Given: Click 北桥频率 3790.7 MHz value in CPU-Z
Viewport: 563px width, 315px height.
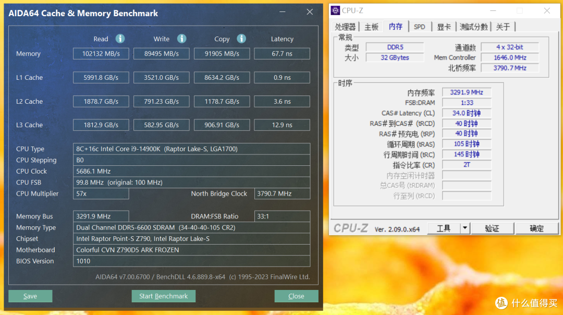Looking at the screenshot, I should click(x=510, y=68).
